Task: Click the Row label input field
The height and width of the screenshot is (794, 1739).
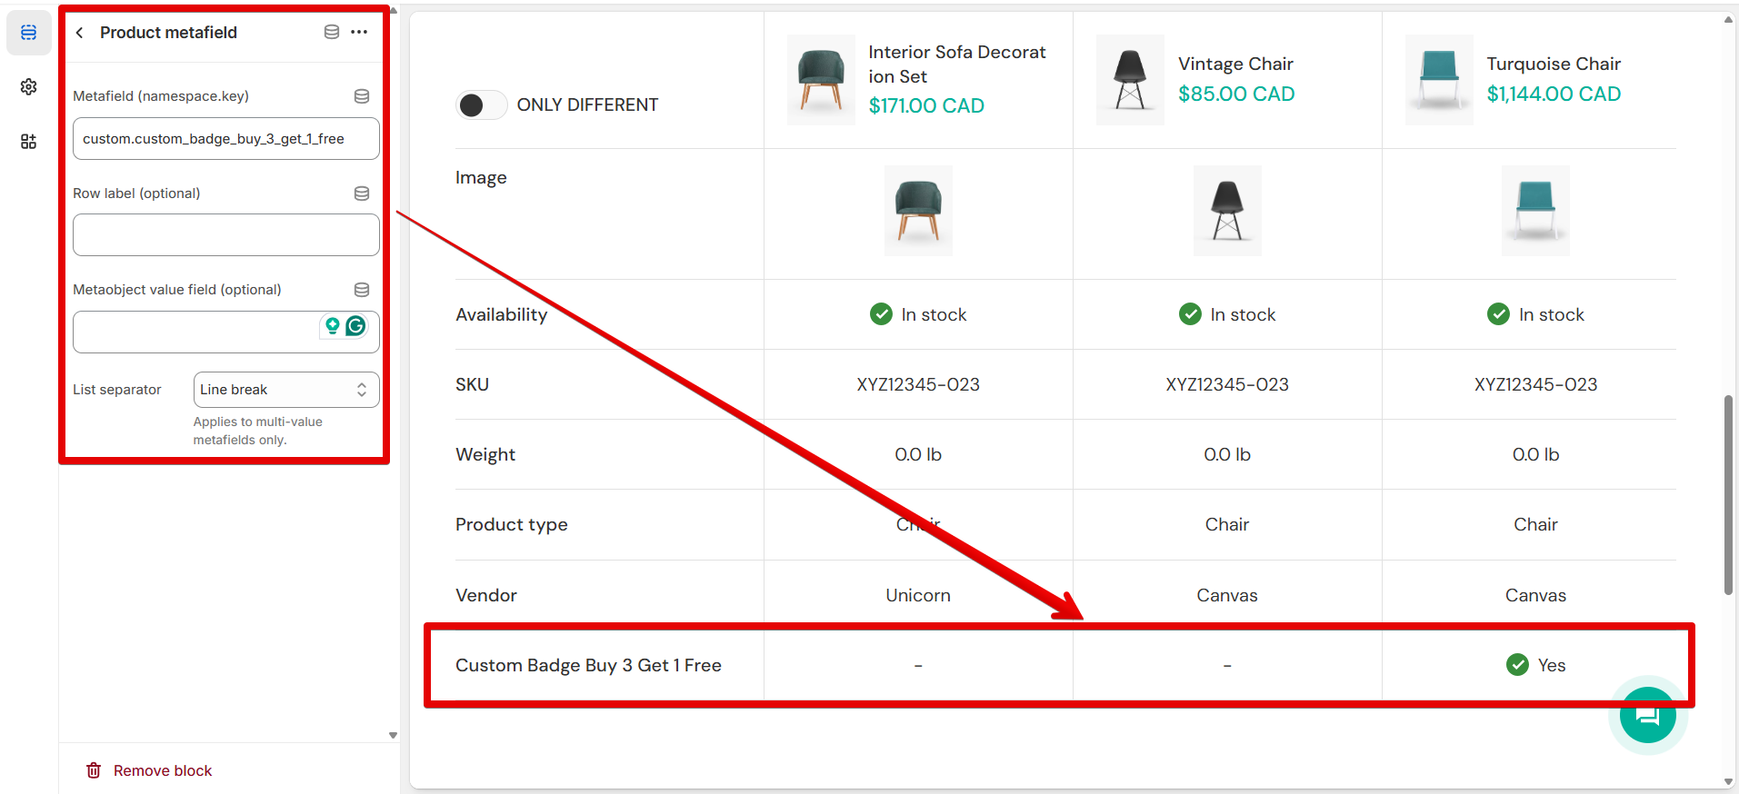Action: [x=225, y=235]
